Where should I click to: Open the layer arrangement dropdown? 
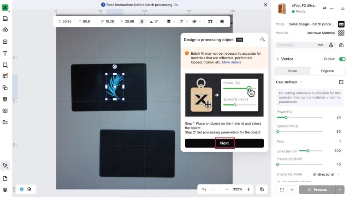click(x=171, y=21)
